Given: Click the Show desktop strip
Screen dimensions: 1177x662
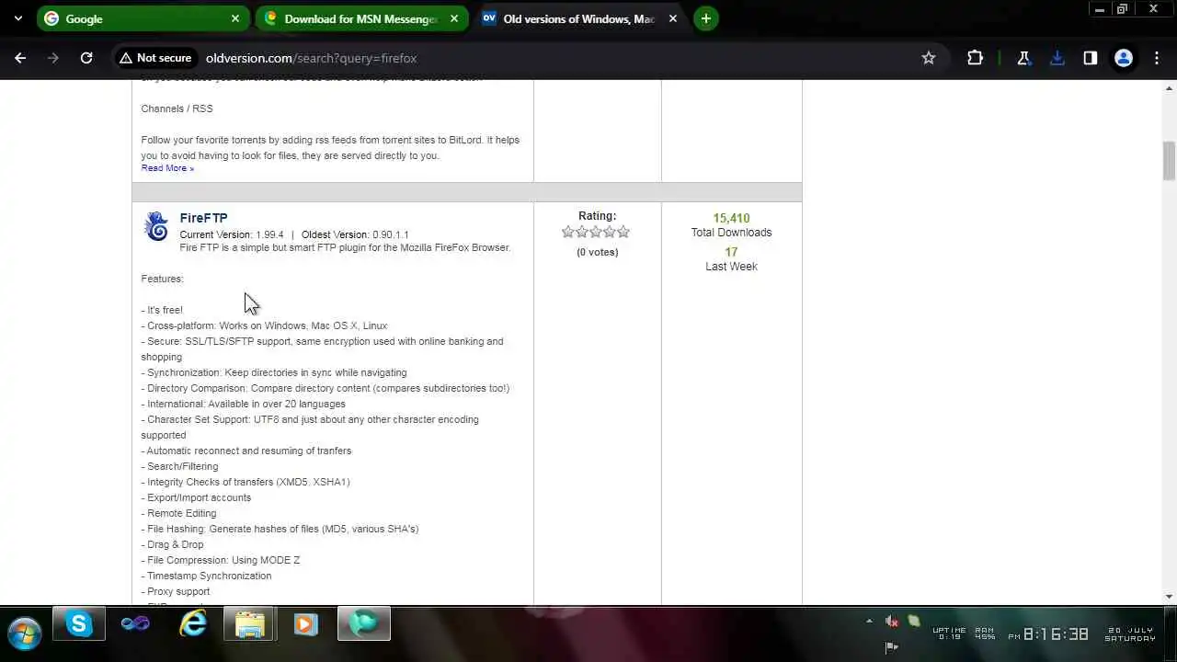Looking at the screenshot, I should coord(1171,634).
